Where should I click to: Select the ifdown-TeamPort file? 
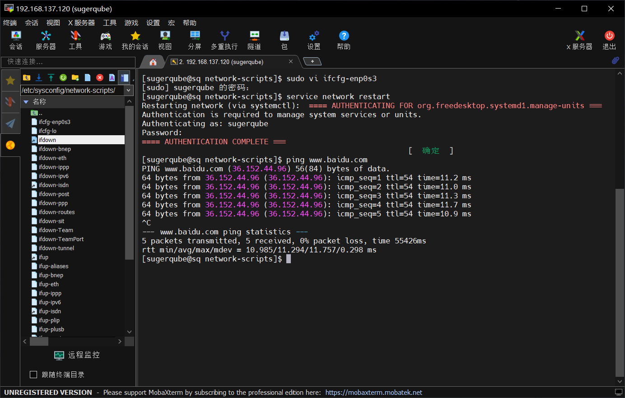61,239
